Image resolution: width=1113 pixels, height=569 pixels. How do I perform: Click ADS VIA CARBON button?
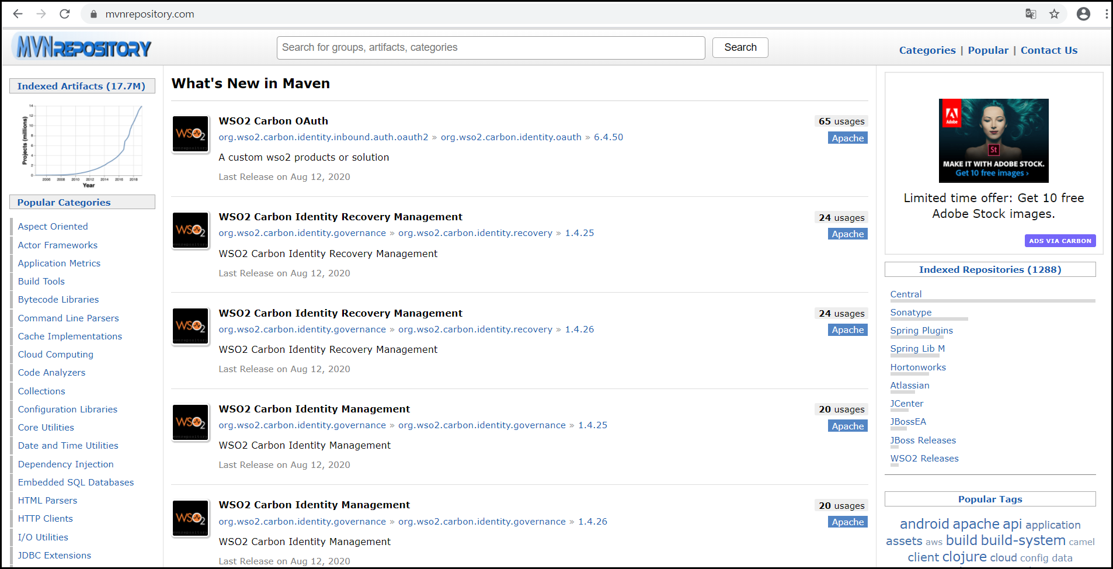1060,241
